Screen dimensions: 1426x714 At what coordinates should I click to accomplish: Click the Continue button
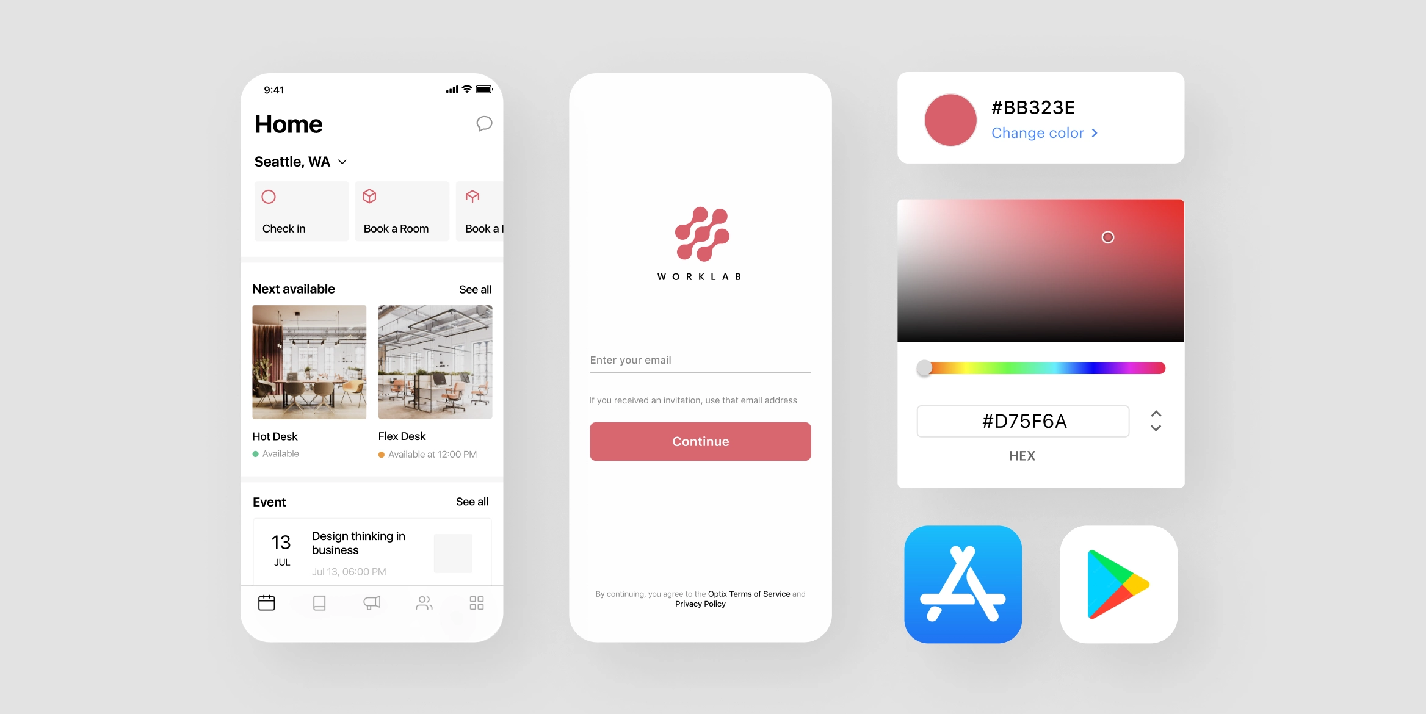(700, 441)
